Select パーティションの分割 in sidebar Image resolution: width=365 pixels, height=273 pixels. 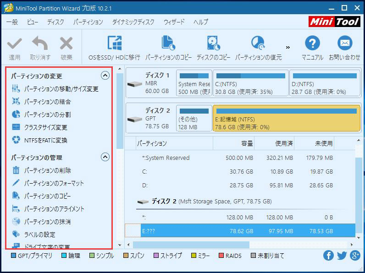tap(41, 115)
